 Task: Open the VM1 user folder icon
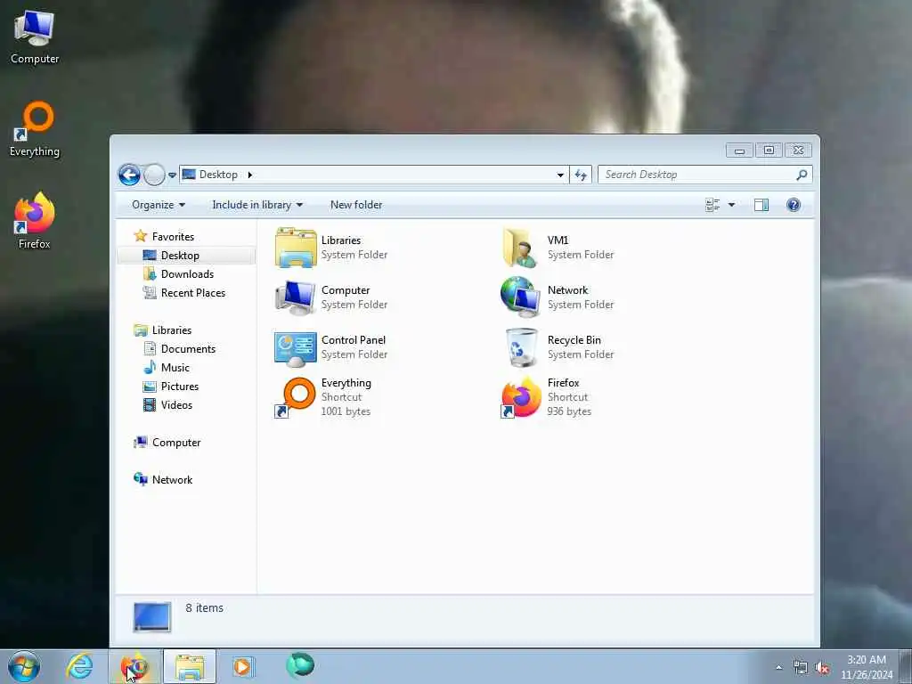click(x=519, y=248)
